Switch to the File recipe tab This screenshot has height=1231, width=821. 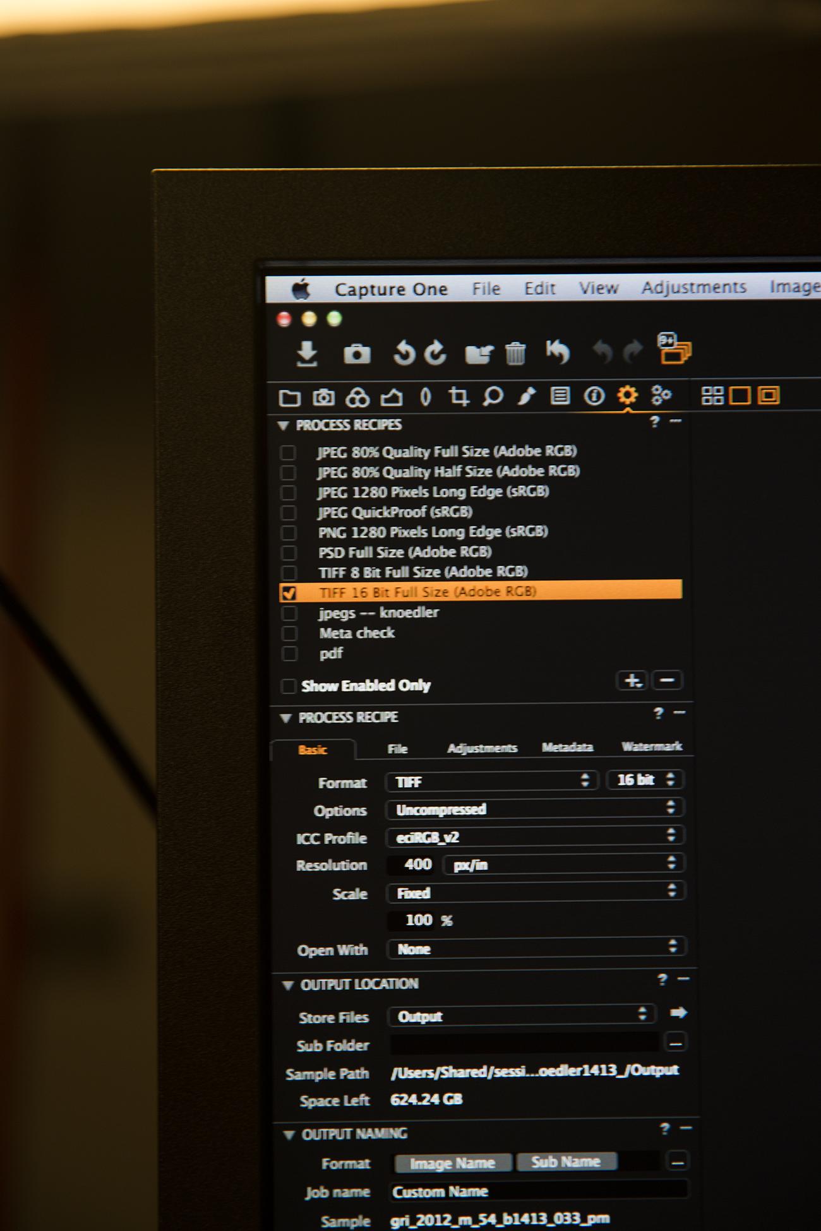pos(397,749)
